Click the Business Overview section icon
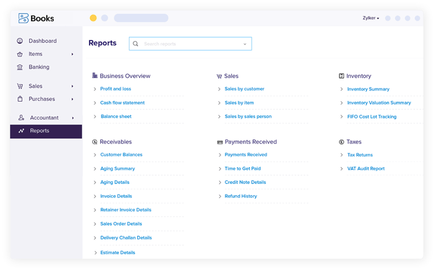Viewport: 433px width, 268px height. point(95,75)
